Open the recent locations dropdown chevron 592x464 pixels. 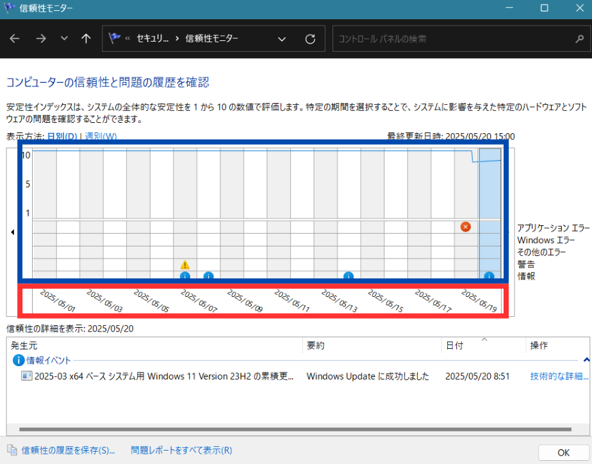click(x=63, y=38)
